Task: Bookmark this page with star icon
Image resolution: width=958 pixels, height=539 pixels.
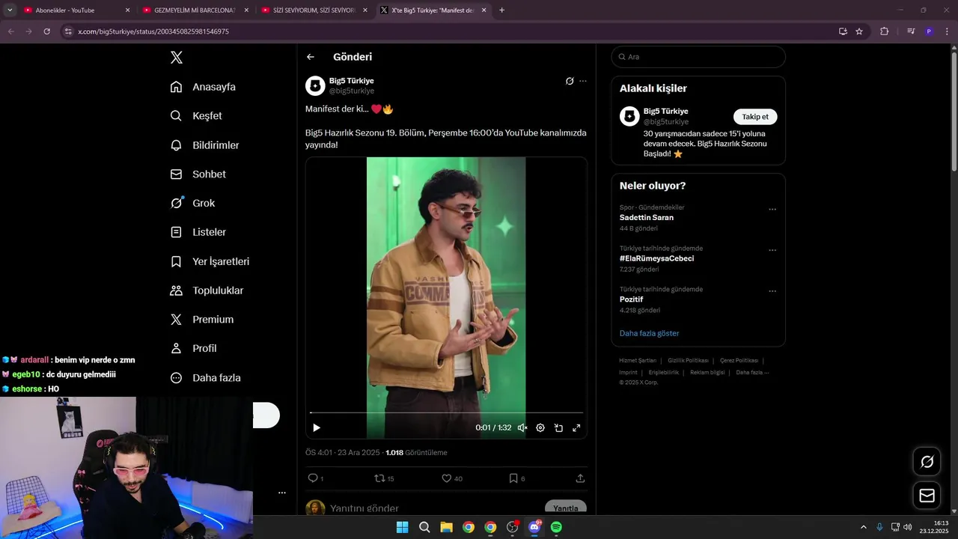Action: [859, 31]
